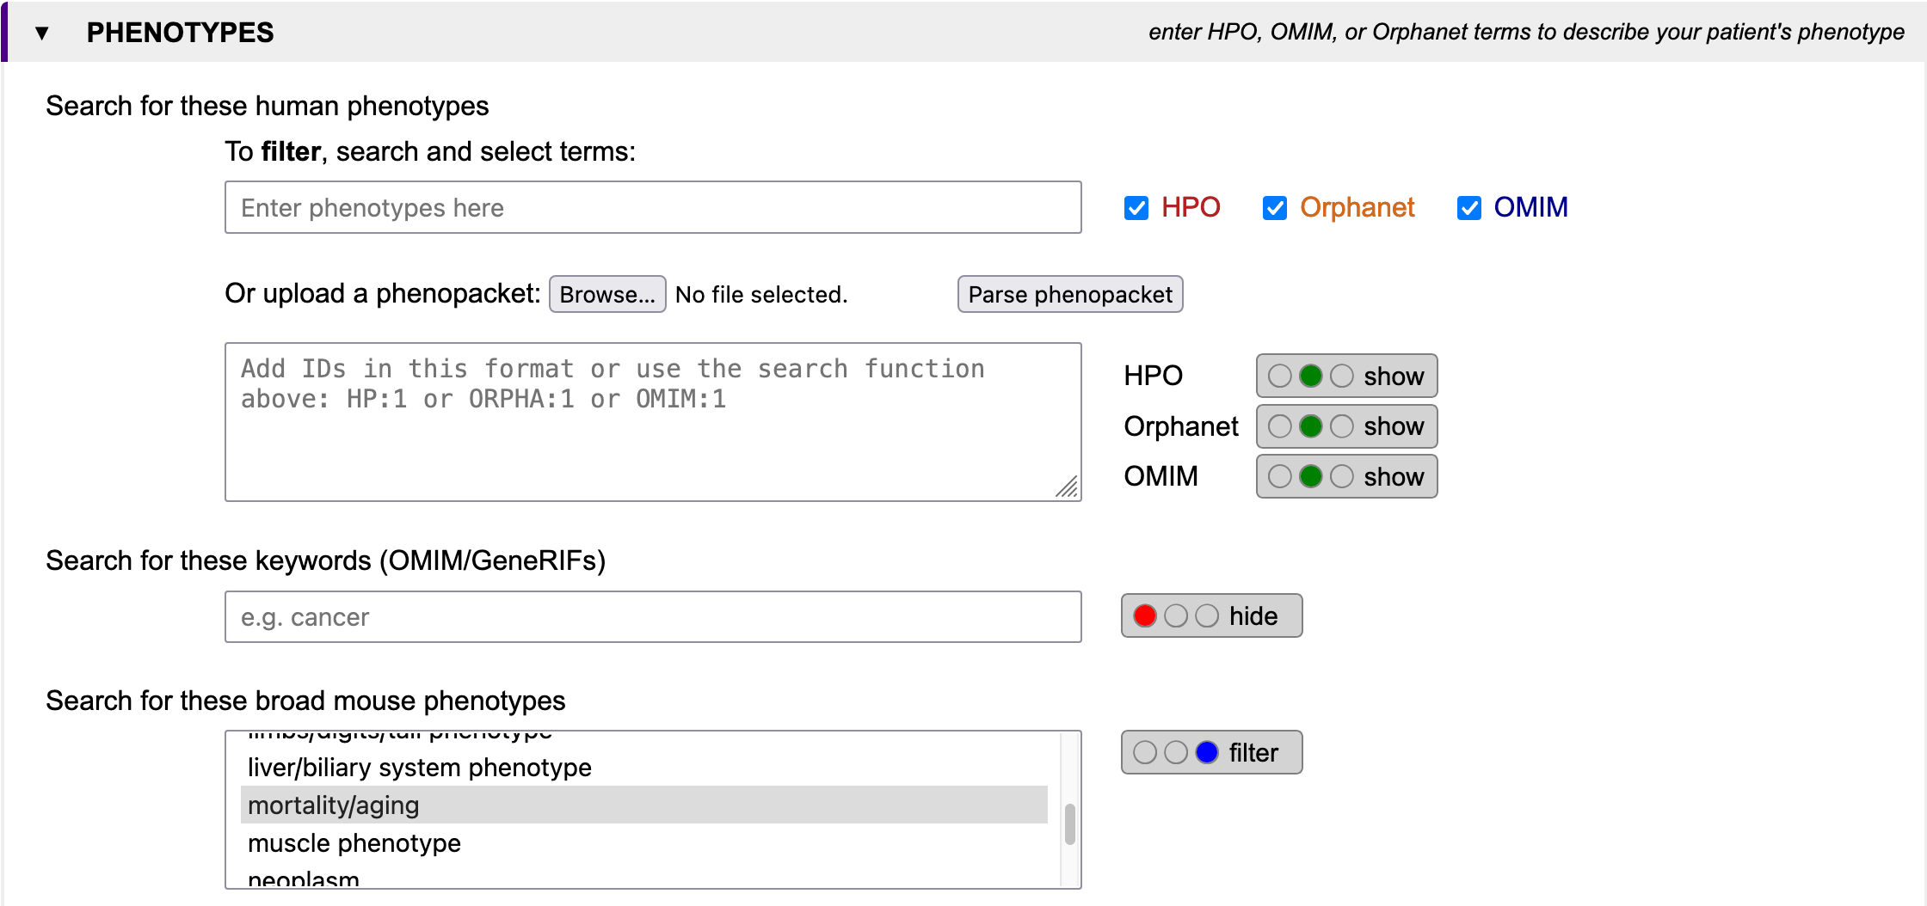Click the Enter phenotypes here search field

pos(652,207)
